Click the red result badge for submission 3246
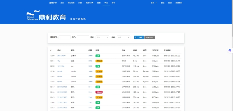 tap(99, 92)
